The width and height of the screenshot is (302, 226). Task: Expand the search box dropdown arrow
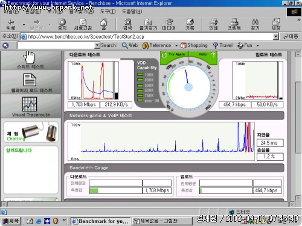[x=97, y=45]
